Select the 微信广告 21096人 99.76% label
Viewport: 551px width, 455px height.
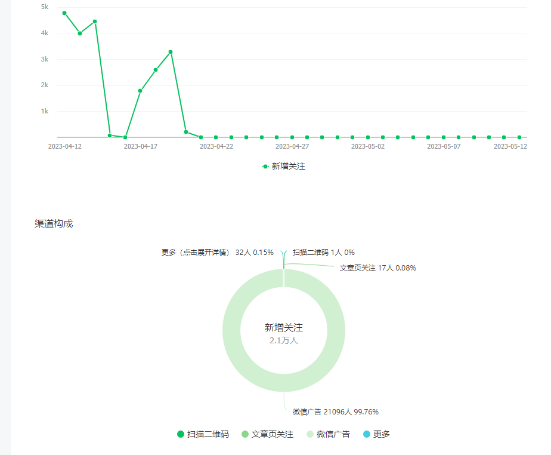point(336,412)
